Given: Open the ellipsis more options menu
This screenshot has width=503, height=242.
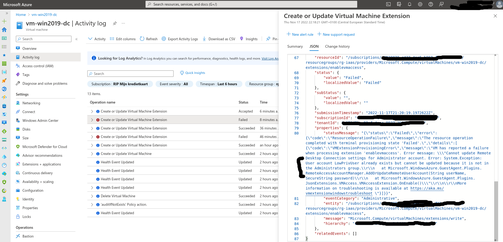Looking at the screenshot, I should [123, 23].
